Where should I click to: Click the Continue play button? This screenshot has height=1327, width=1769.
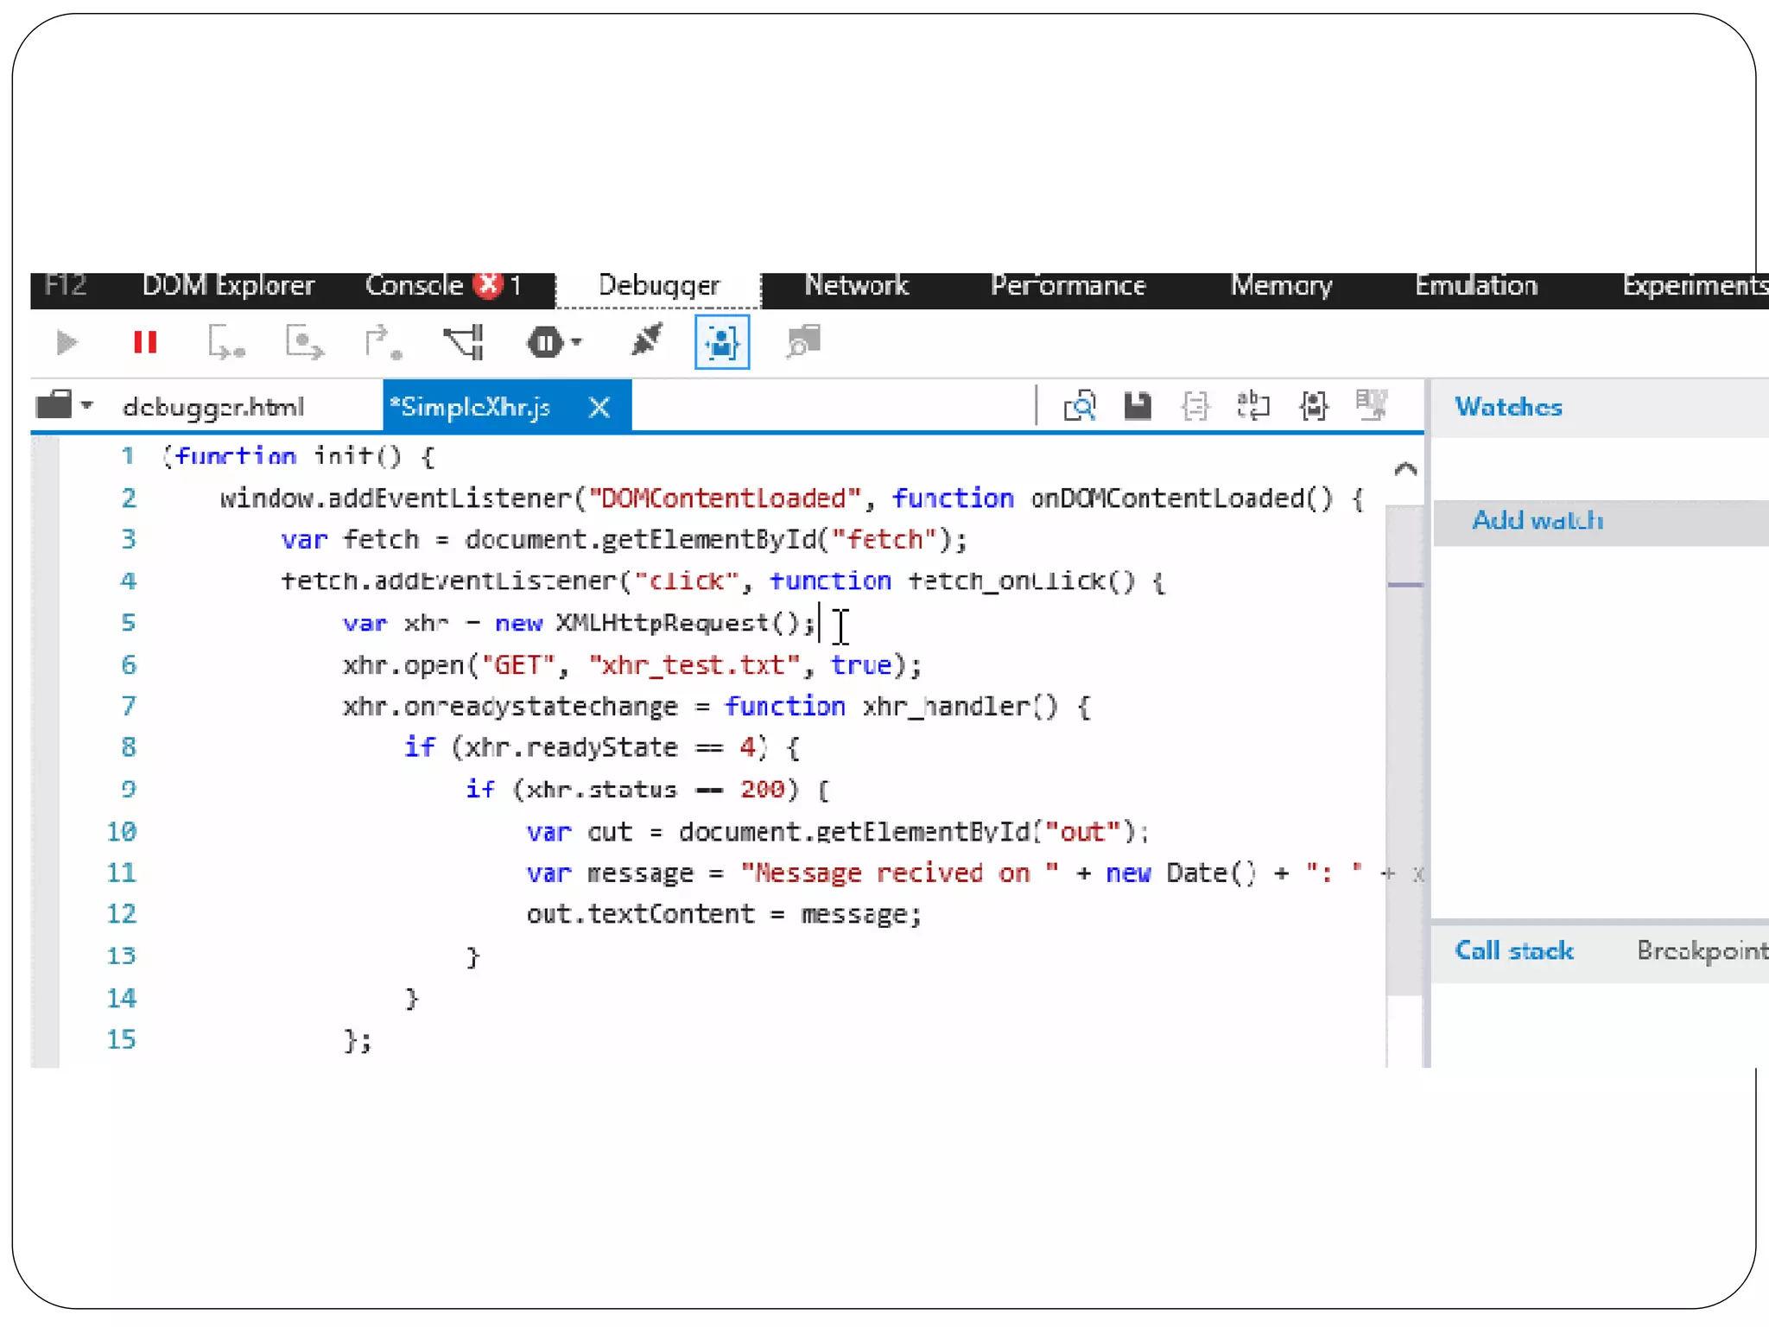[67, 343]
